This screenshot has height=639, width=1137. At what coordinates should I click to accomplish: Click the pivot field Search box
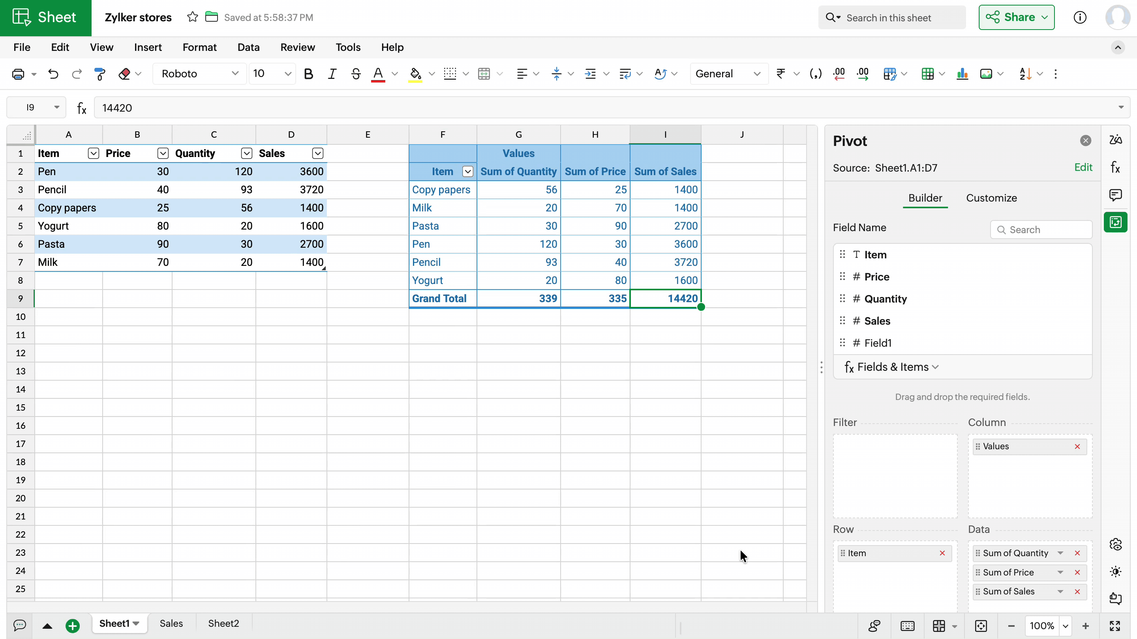tap(1041, 230)
